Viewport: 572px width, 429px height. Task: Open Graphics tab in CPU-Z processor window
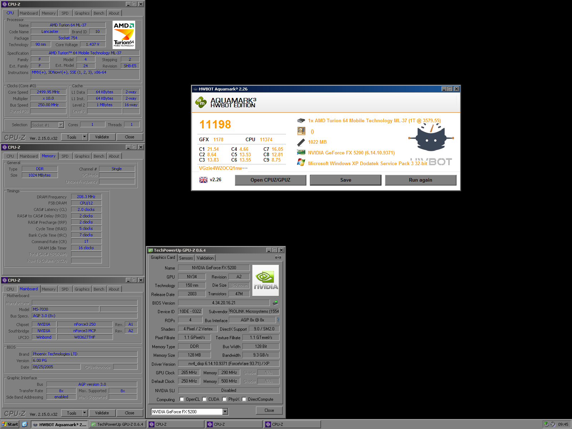coord(82,13)
